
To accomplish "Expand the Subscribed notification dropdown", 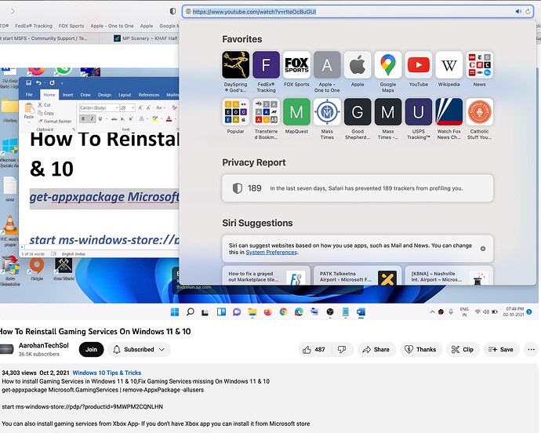I will click(x=140, y=349).
